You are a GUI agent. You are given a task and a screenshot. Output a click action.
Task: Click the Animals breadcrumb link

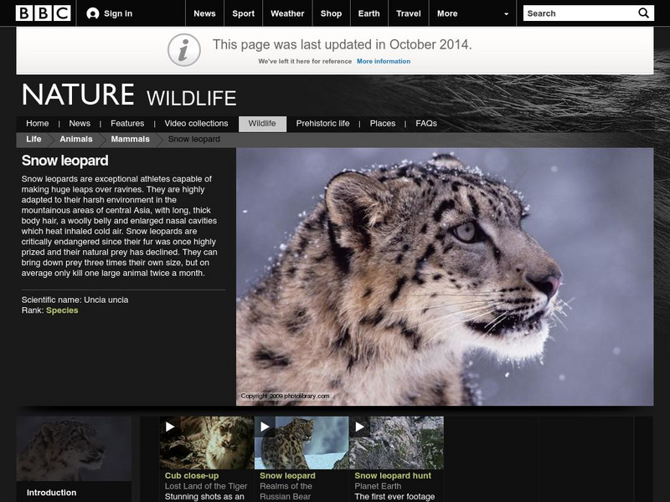[x=75, y=139]
